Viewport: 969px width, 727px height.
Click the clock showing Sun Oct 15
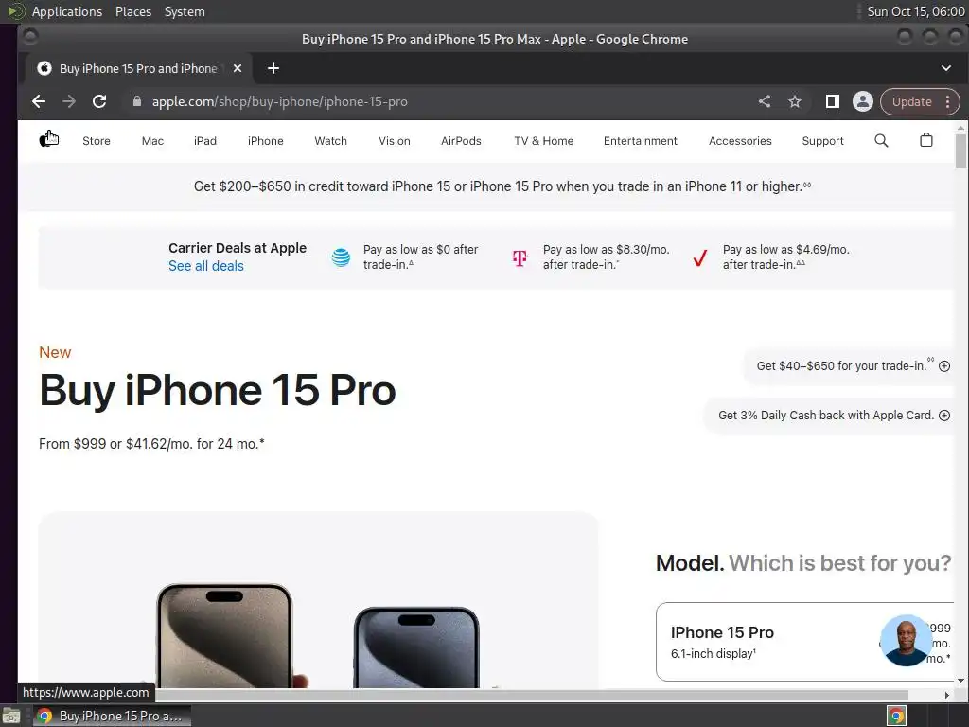coord(916,11)
